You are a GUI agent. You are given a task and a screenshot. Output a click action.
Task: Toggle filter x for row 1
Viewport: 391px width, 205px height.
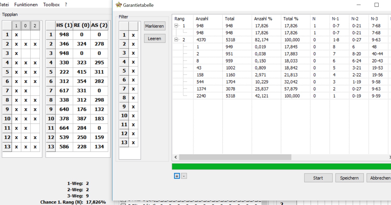pos(133,35)
